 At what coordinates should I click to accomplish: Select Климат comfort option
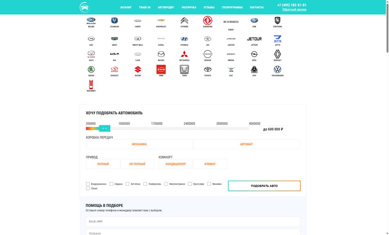click(210, 164)
